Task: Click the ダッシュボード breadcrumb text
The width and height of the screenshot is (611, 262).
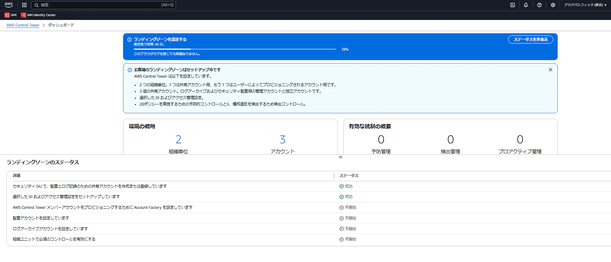Action: pyautogui.click(x=61, y=25)
